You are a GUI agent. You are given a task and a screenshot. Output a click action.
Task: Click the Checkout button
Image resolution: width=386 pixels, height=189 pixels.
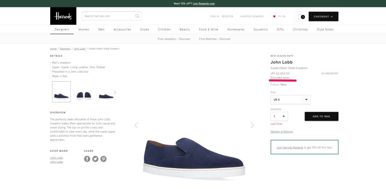(x=323, y=16)
